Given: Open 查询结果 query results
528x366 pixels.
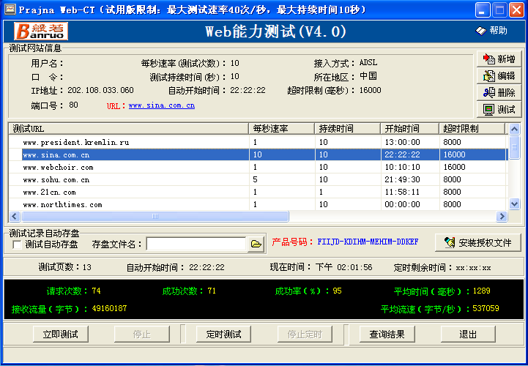Looking at the screenshot, I should pyautogui.click(x=387, y=334).
